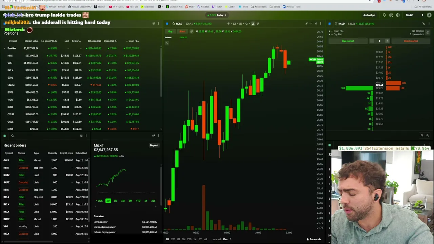Click the green link-color square on Recent orders

(x=5, y=136)
